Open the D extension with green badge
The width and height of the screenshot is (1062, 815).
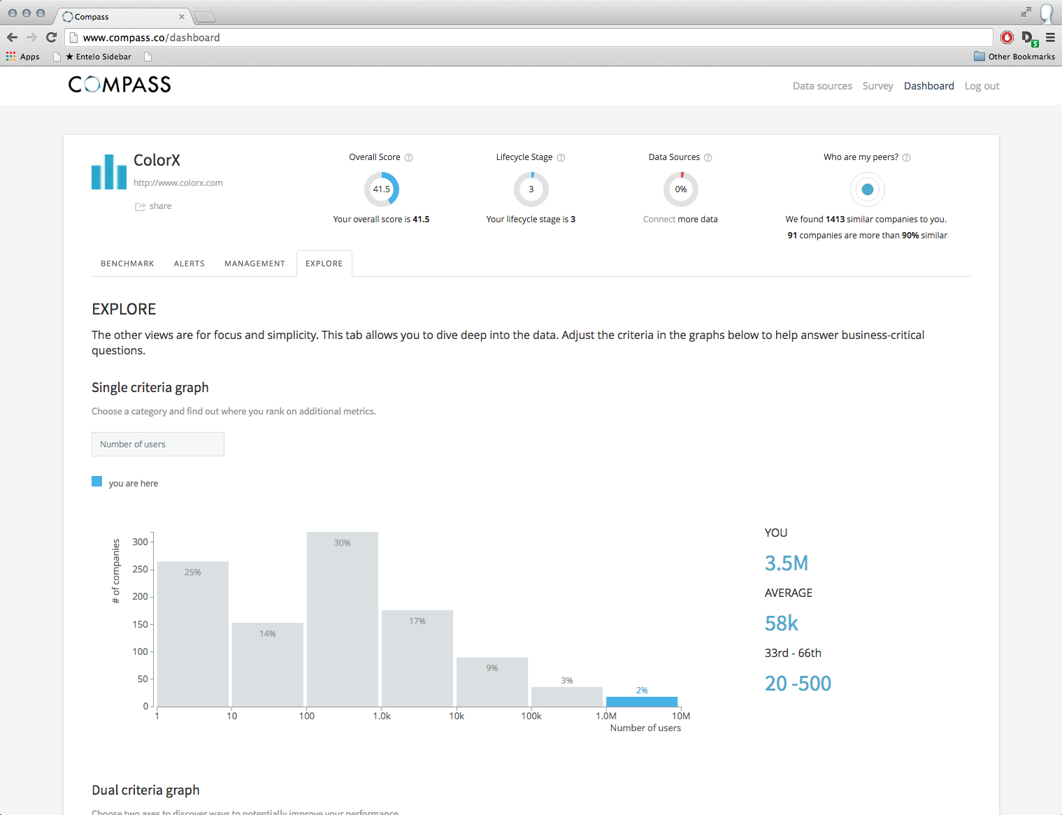[1028, 38]
